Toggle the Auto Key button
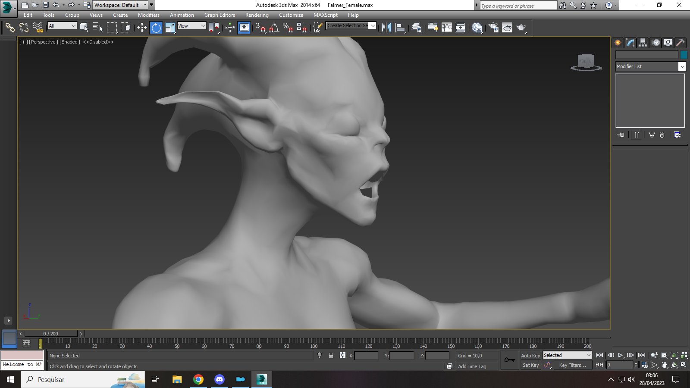The image size is (690, 388). [x=530, y=356]
